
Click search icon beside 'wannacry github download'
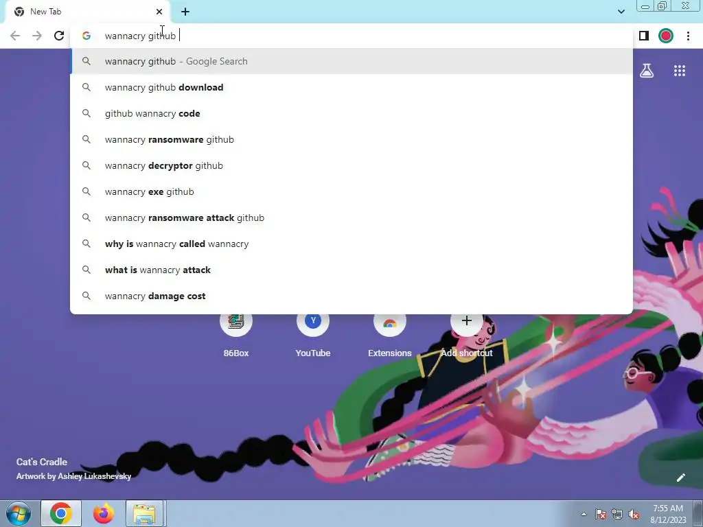(86, 87)
